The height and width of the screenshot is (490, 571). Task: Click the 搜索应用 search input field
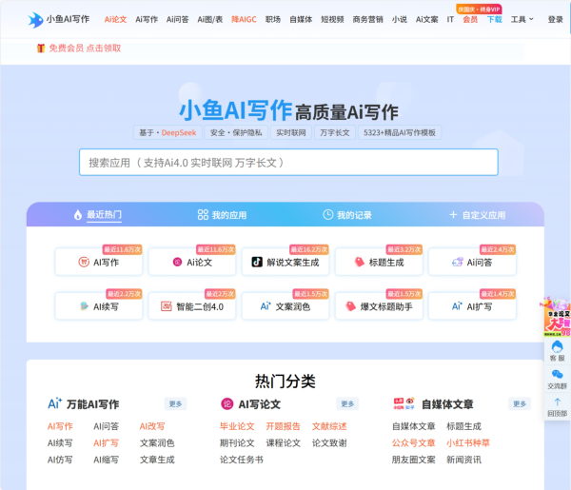point(287,163)
